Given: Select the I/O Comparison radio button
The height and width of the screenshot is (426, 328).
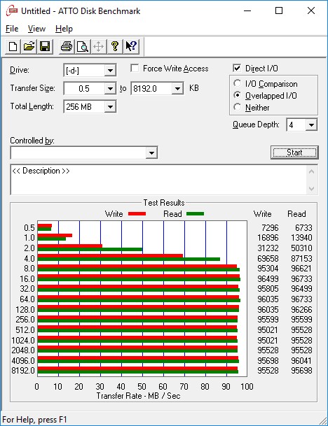Looking at the screenshot, I should click(x=238, y=83).
